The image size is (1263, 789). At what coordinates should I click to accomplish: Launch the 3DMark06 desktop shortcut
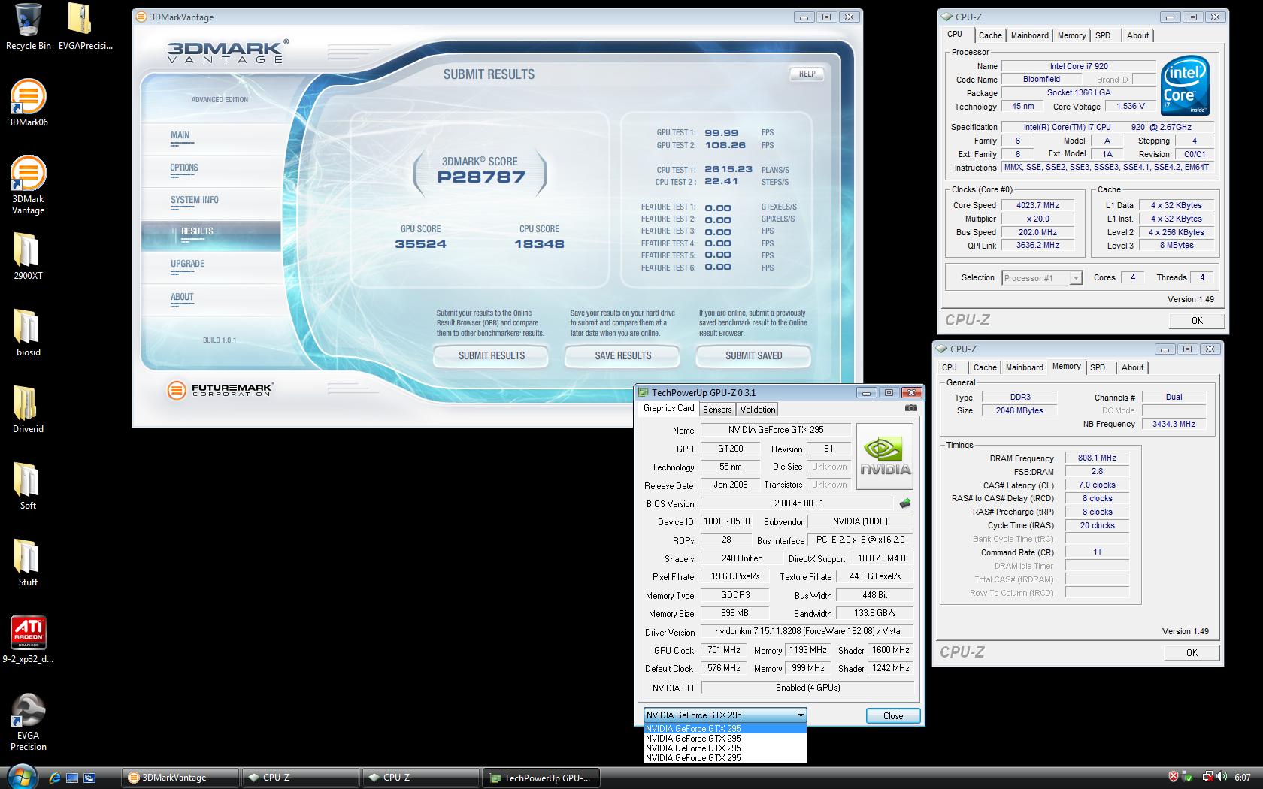pos(28,103)
